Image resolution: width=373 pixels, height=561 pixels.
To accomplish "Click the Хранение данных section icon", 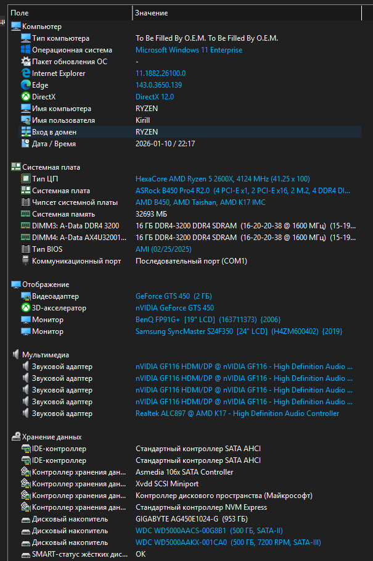I will pyautogui.click(x=15, y=437).
